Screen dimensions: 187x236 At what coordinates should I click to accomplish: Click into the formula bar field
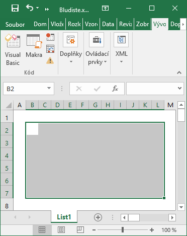coord(151,89)
